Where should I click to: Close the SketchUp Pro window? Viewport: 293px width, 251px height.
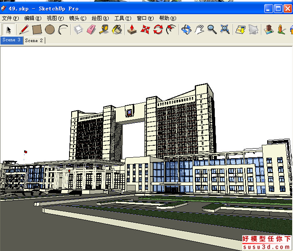[x=288, y=9]
